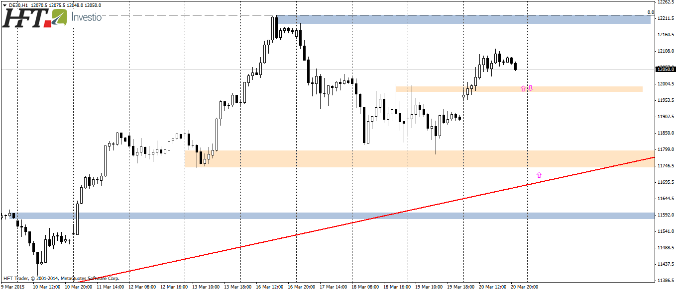
Task: Click the 16 Mar 20:00 time label
Action: coord(302,287)
